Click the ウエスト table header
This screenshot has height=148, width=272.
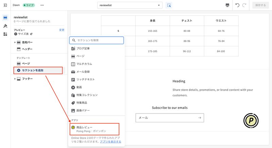(x=221, y=21)
